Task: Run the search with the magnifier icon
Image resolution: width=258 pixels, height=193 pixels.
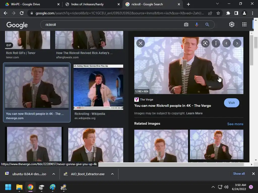Action: tap(207, 25)
